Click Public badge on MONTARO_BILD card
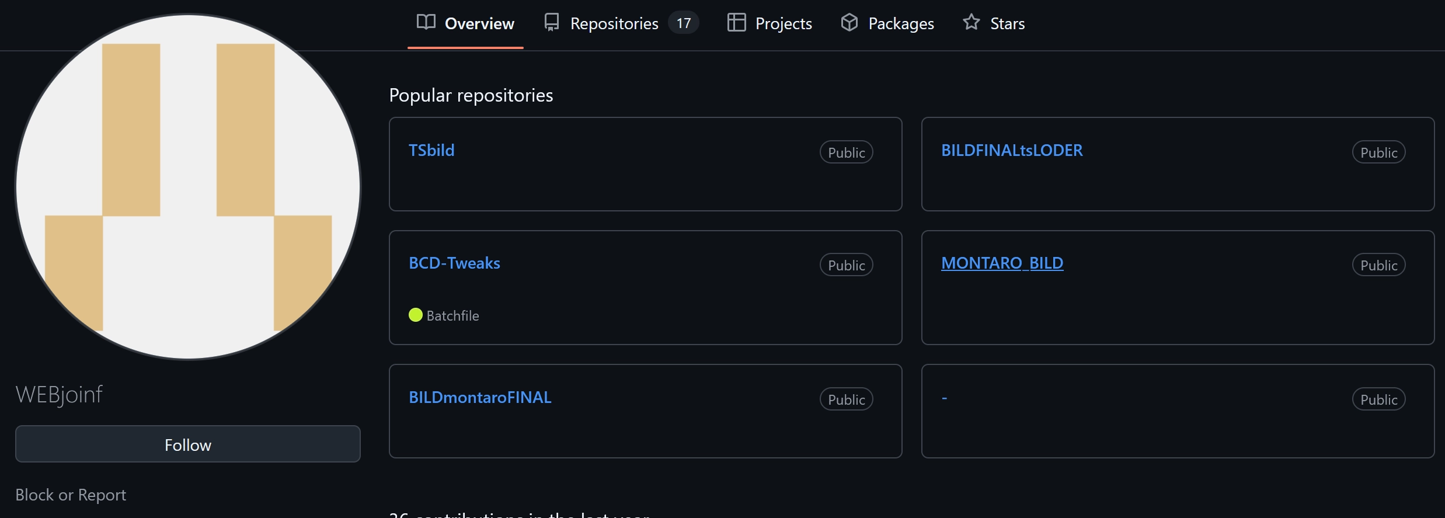1445x518 pixels. [1378, 265]
